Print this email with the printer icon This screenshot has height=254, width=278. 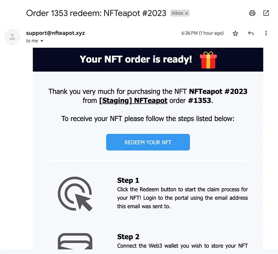pyautogui.click(x=252, y=13)
